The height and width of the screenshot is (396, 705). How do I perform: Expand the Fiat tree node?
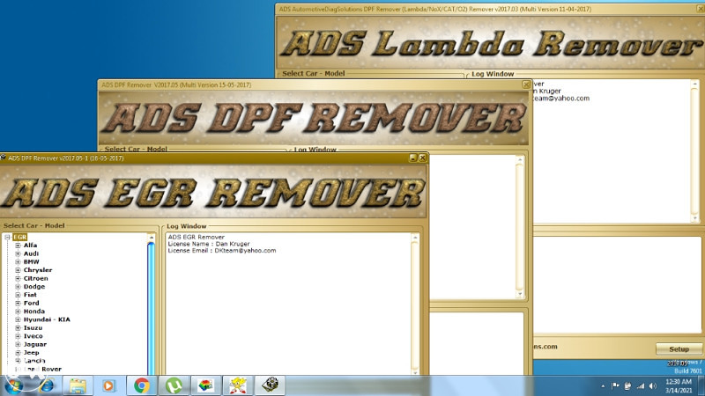(x=18, y=295)
